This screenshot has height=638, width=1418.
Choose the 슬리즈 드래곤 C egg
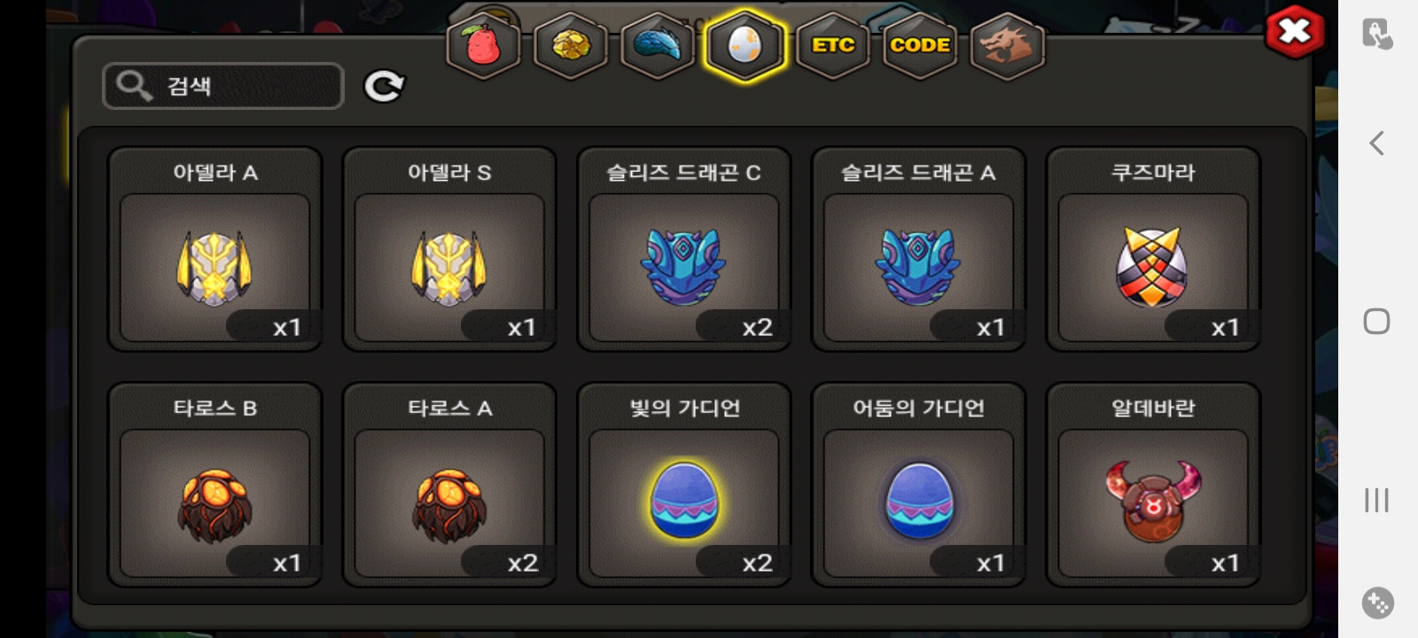[x=683, y=249]
